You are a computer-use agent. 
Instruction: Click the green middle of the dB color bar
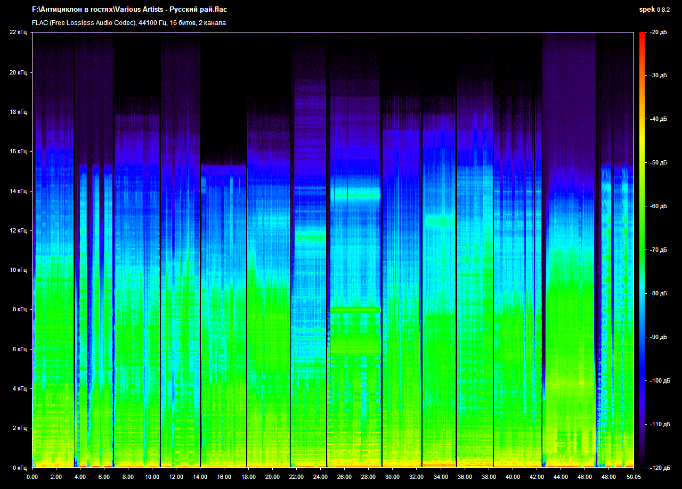coord(642,229)
